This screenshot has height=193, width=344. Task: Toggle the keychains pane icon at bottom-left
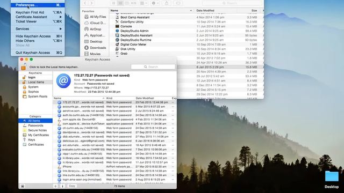[23, 186]
